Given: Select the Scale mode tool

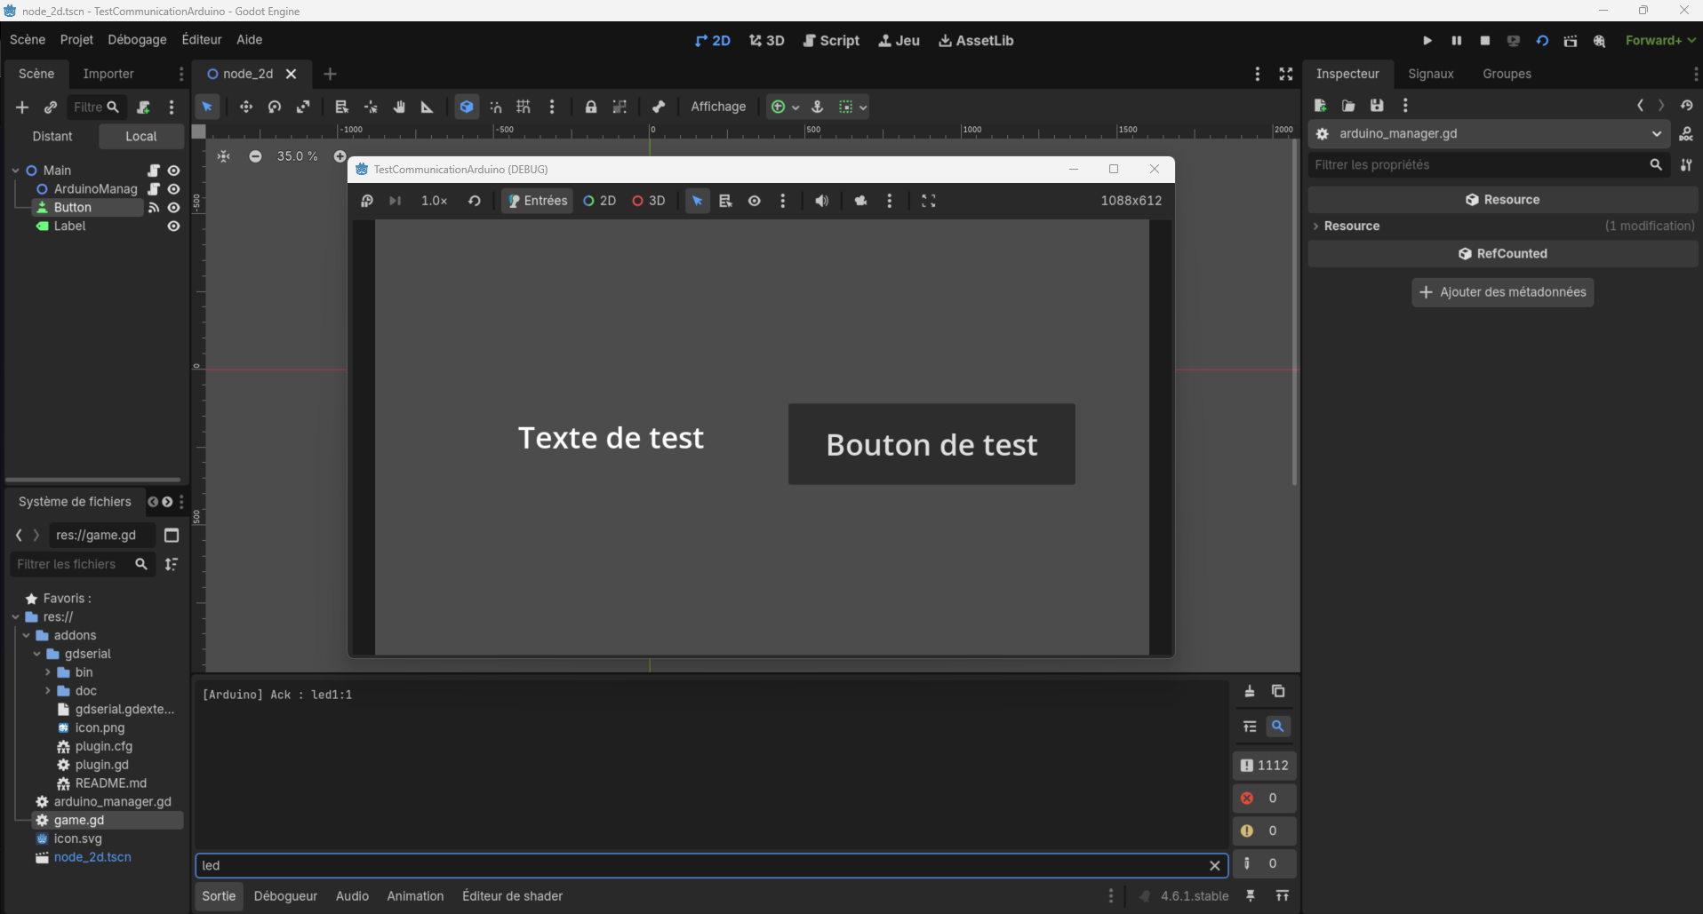Looking at the screenshot, I should 303,107.
